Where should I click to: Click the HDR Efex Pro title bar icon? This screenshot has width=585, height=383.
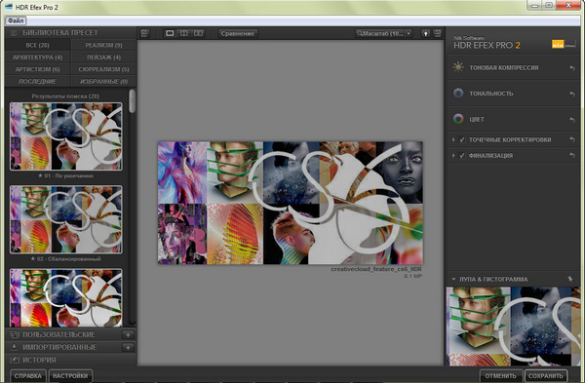9,7
